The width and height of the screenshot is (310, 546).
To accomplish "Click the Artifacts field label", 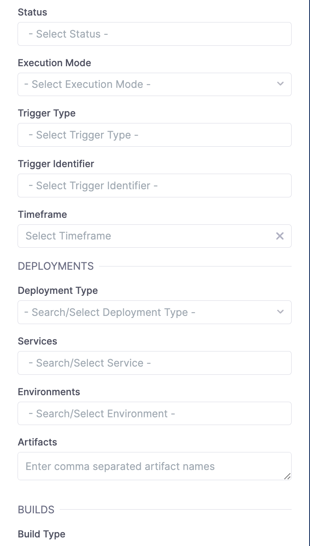I will (38, 442).
